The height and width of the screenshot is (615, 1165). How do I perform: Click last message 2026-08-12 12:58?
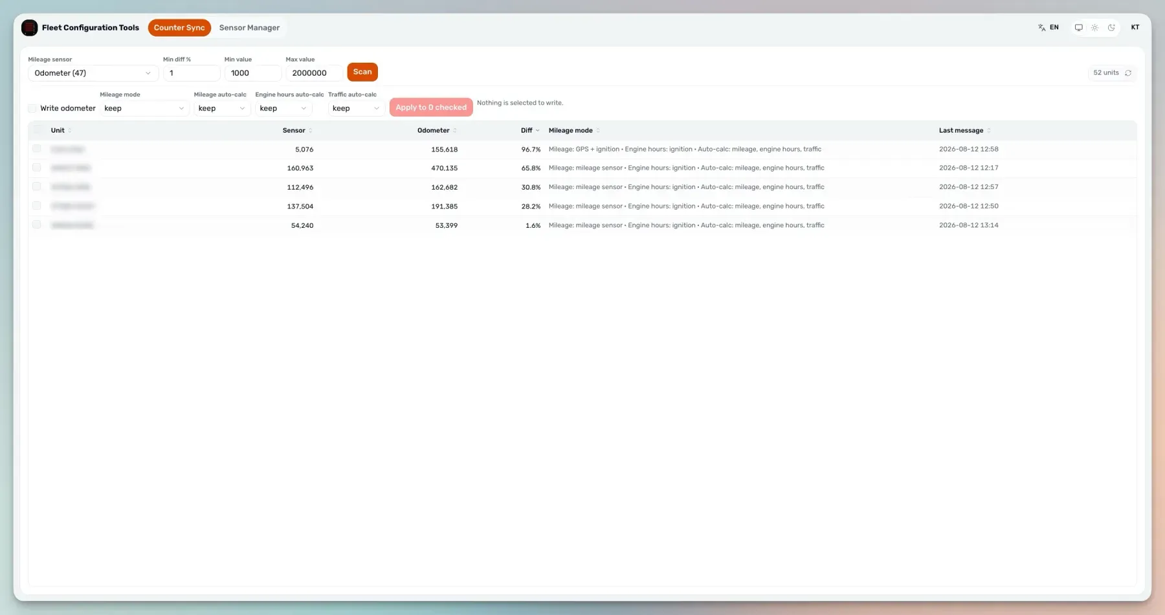(x=968, y=149)
